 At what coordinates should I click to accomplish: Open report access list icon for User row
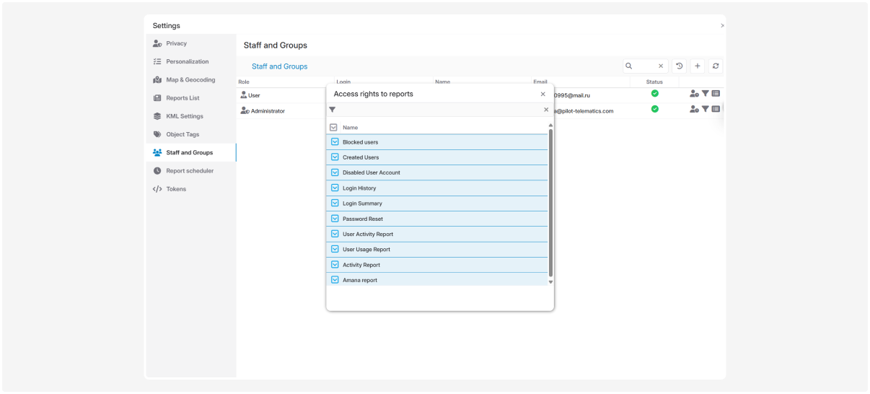point(716,94)
